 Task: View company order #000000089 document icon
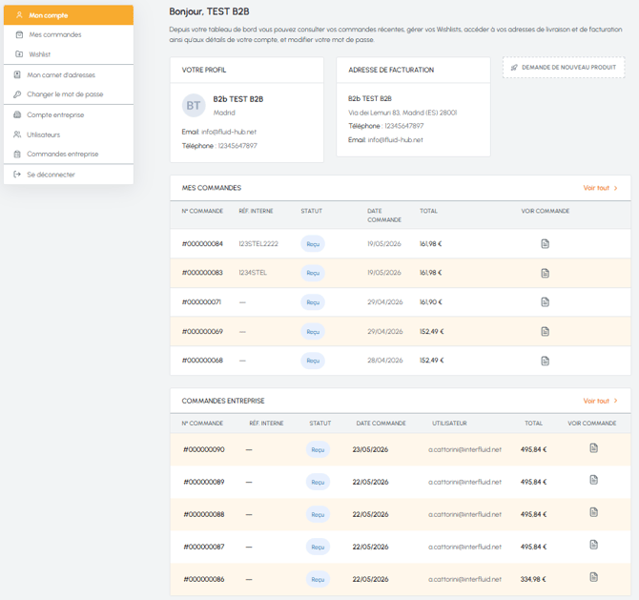click(x=594, y=480)
